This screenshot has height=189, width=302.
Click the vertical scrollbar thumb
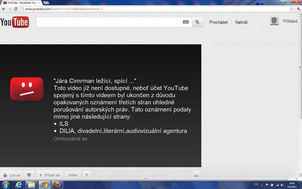pyautogui.click(x=300, y=68)
